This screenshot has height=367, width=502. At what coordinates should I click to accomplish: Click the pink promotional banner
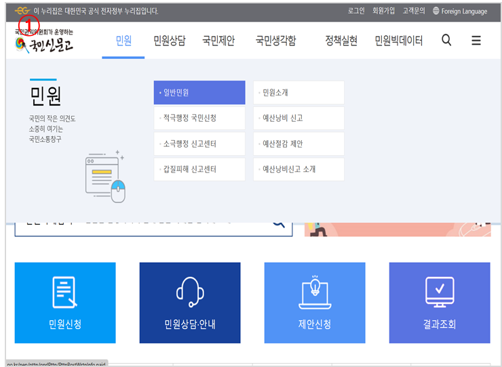[398, 230]
